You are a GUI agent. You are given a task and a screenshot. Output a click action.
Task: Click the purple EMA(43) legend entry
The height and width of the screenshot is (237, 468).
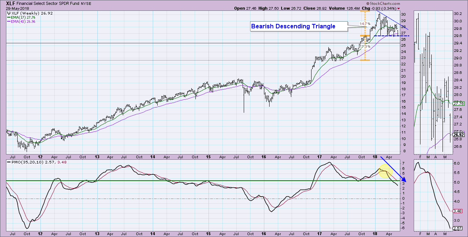point(24,21)
